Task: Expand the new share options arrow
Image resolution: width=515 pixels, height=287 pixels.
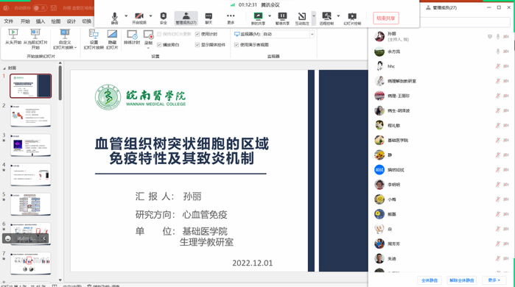Action: (x=270, y=15)
